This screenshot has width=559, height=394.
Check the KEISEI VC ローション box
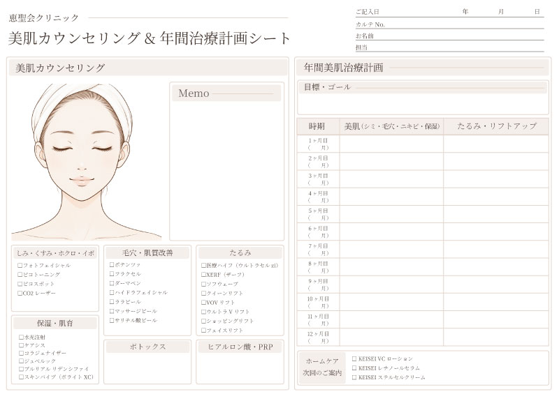354,358
